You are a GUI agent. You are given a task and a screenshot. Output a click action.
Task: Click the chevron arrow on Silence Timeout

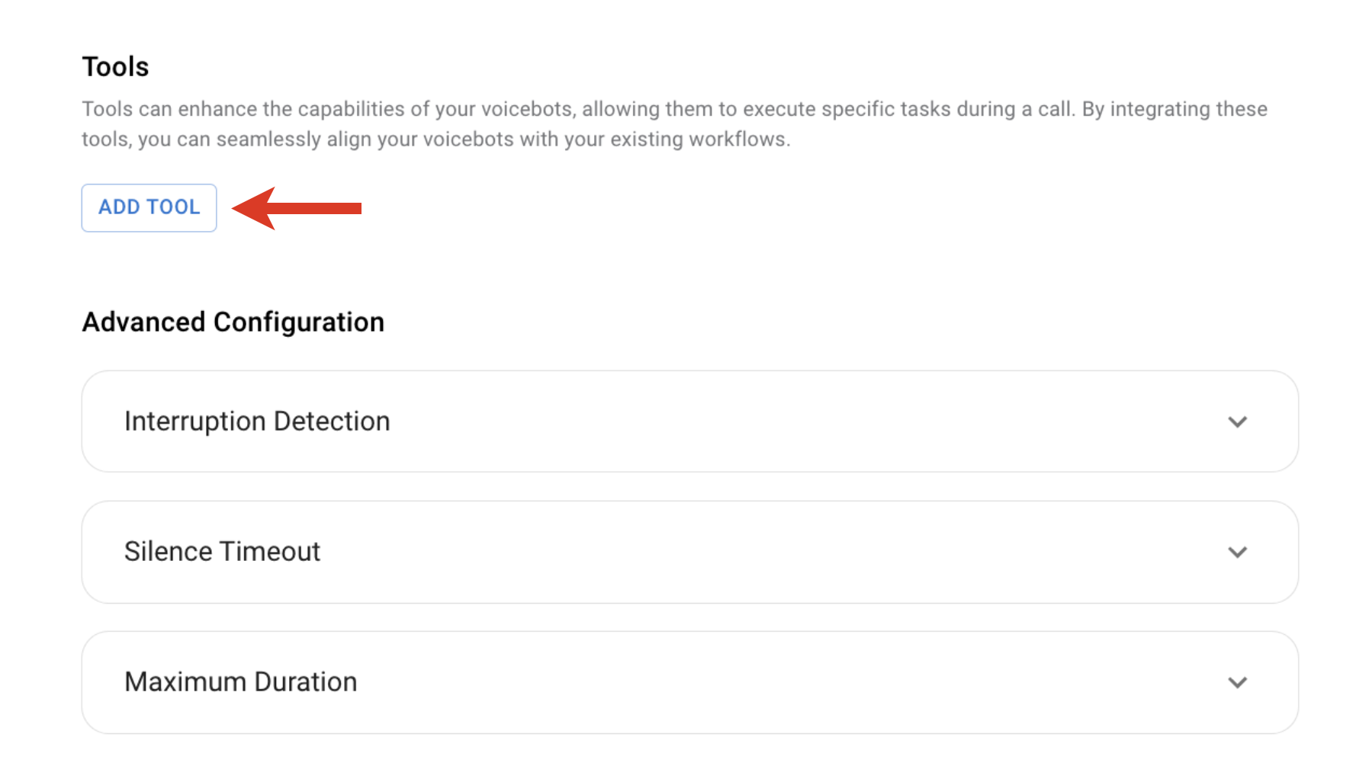click(x=1237, y=552)
